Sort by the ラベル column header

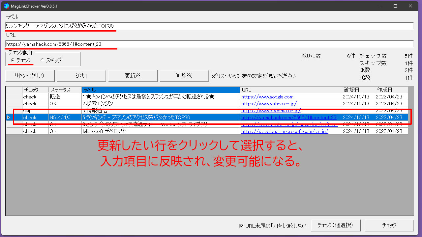(161, 90)
